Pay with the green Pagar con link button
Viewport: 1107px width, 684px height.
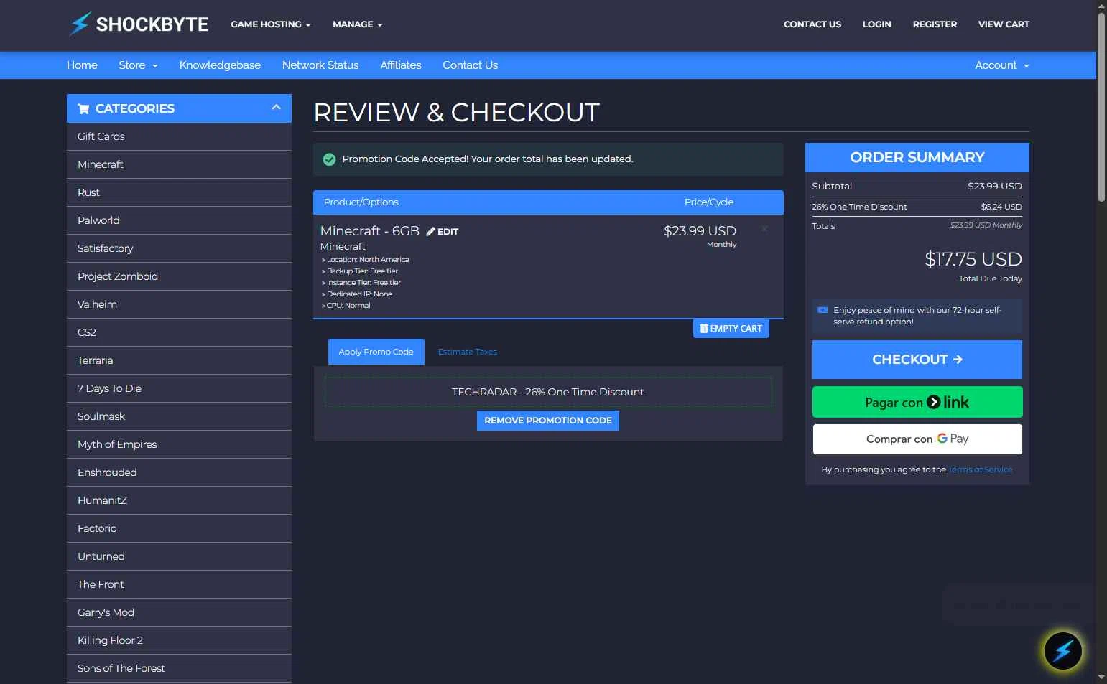(917, 402)
